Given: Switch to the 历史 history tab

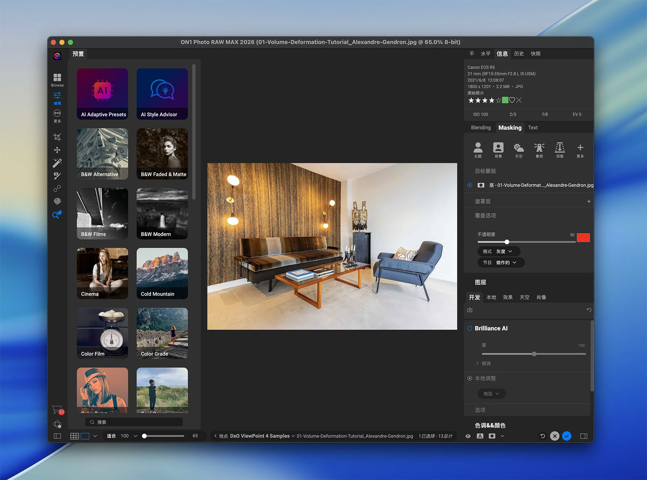Looking at the screenshot, I should click(519, 54).
